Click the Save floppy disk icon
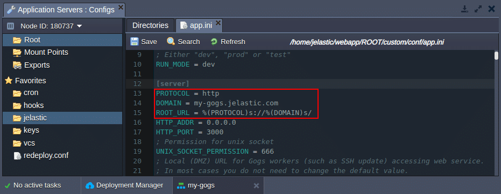The width and height of the screenshot is (501, 194). point(134,42)
